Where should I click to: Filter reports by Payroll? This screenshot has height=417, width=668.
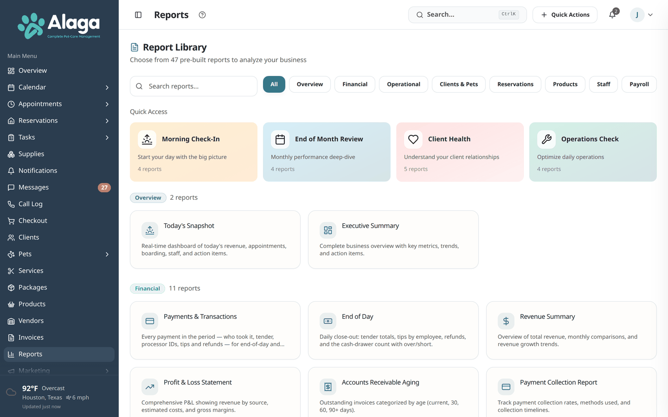coord(639,84)
